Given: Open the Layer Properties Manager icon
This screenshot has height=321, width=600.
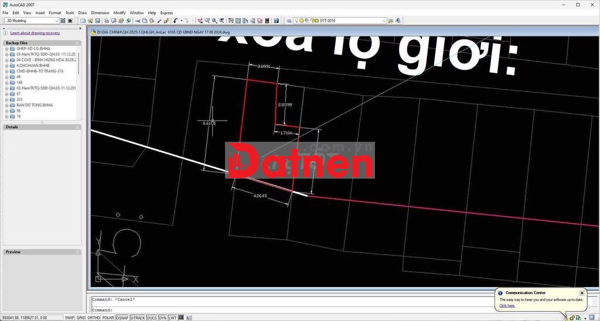Looking at the screenshot, I should (x=289, y=21).
